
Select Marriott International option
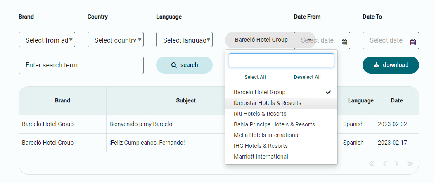point(282,157)
